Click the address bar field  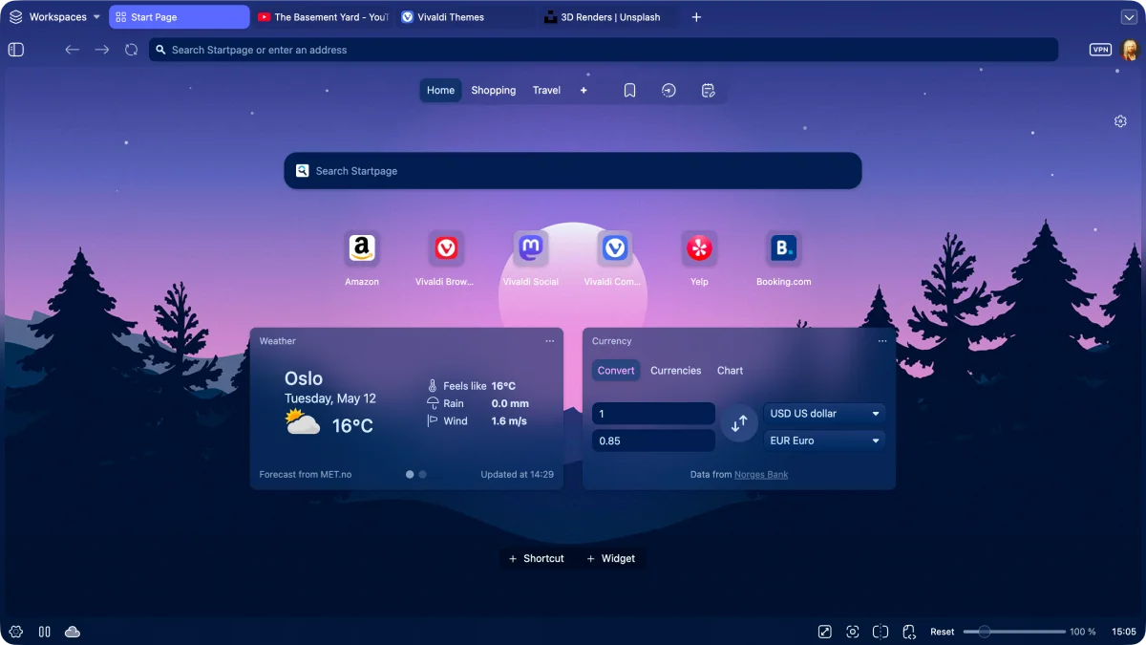604,50
